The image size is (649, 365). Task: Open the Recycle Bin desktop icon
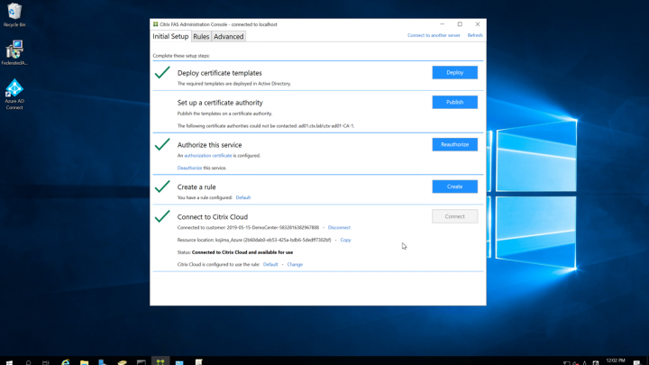(14, 13)
